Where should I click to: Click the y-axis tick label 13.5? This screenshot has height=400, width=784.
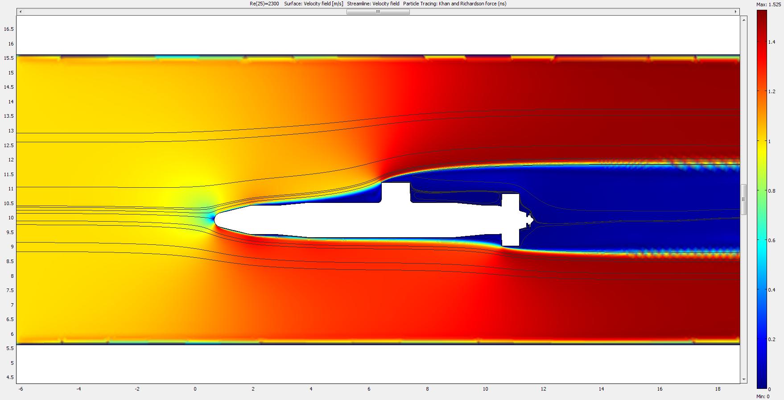[x=9, y=116]
